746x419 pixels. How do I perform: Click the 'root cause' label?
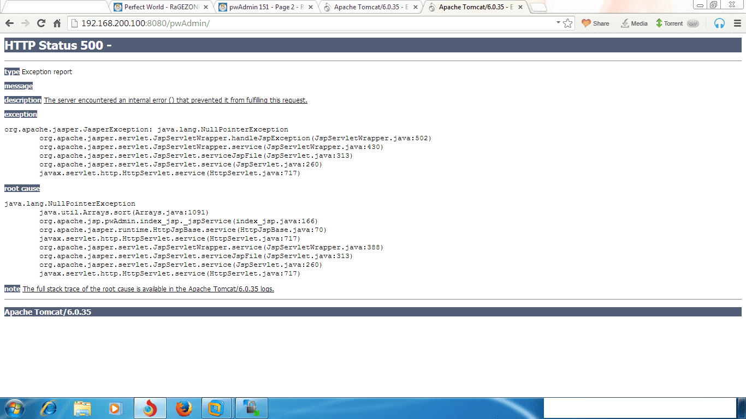pyautogui.click(x=22, y=189)
